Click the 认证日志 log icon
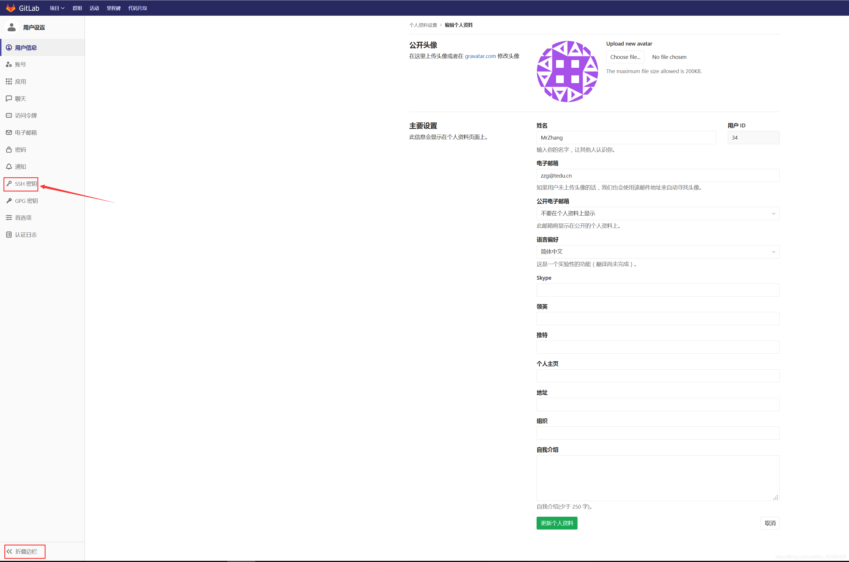 pos(9,235)
